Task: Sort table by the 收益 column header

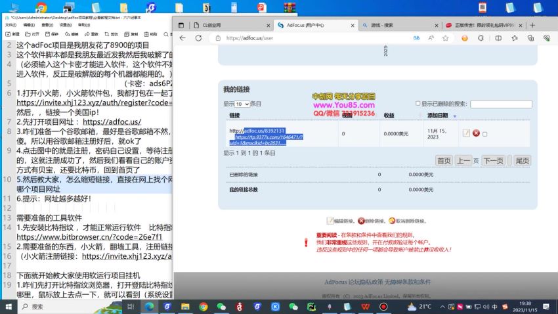Action: (x=389, y=116)
